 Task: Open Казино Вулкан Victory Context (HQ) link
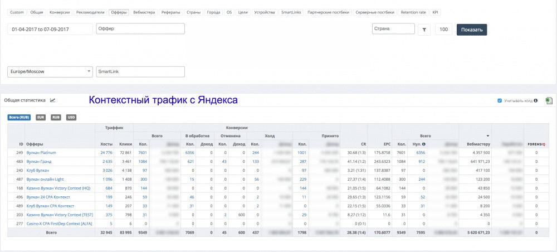click(58, 188)
